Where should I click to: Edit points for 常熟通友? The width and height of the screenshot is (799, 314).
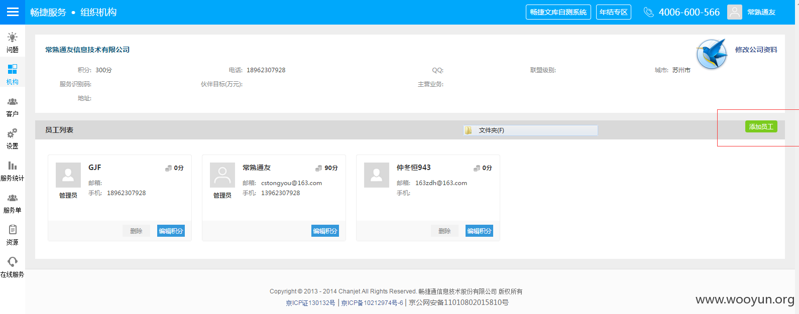coord(325,231)
